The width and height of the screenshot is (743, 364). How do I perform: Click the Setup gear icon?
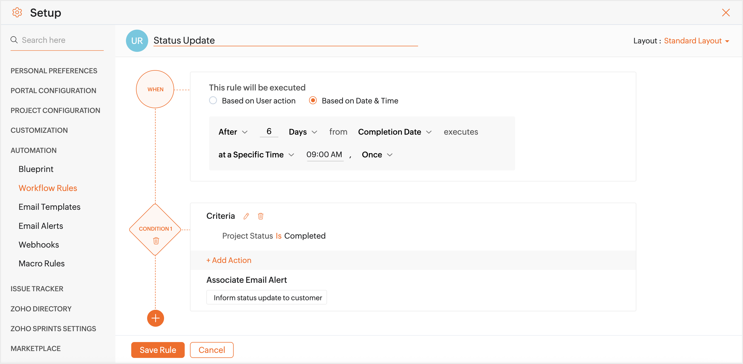coord(17,12)
